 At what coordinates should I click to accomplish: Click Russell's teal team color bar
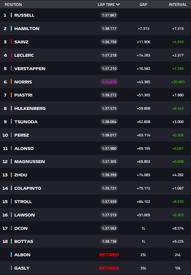point(11,15)
